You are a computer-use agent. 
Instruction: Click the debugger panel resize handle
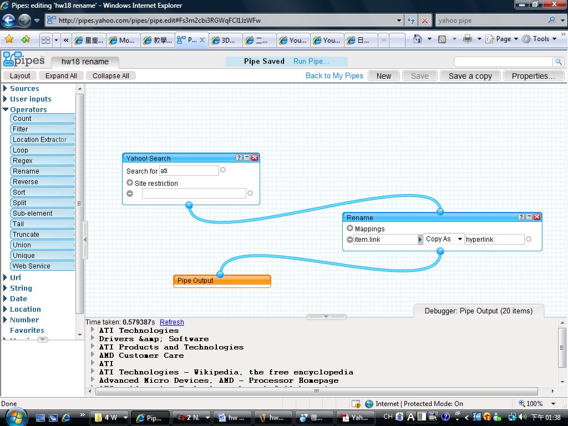[326, 317]
